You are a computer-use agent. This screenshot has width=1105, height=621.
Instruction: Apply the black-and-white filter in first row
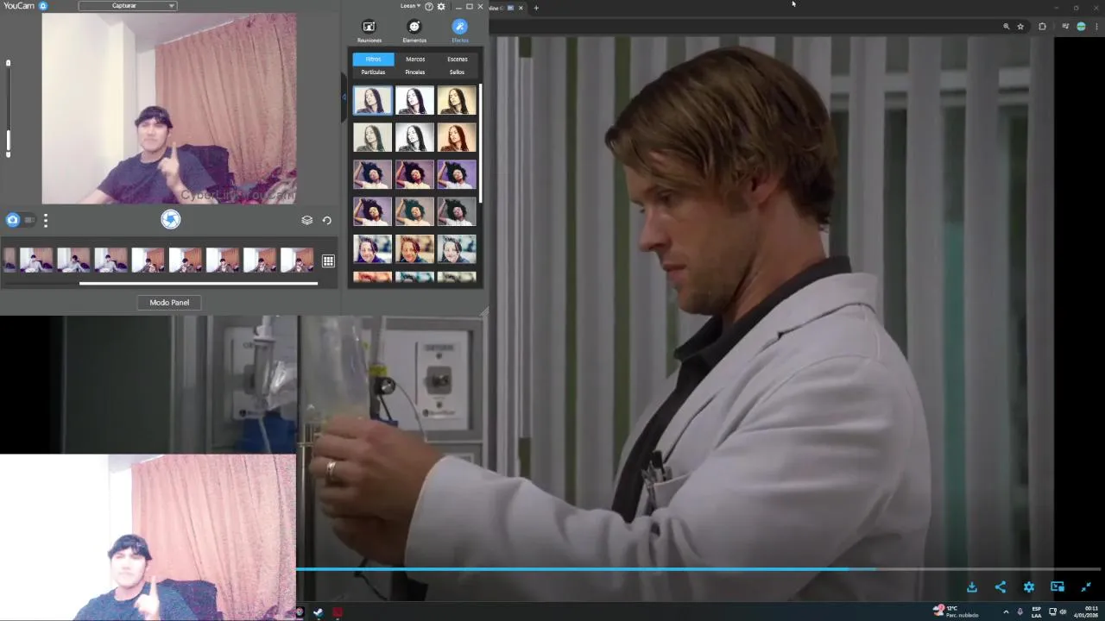click(414, 100)
